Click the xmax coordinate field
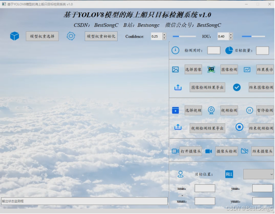275x214 pixels. point(205,201)
